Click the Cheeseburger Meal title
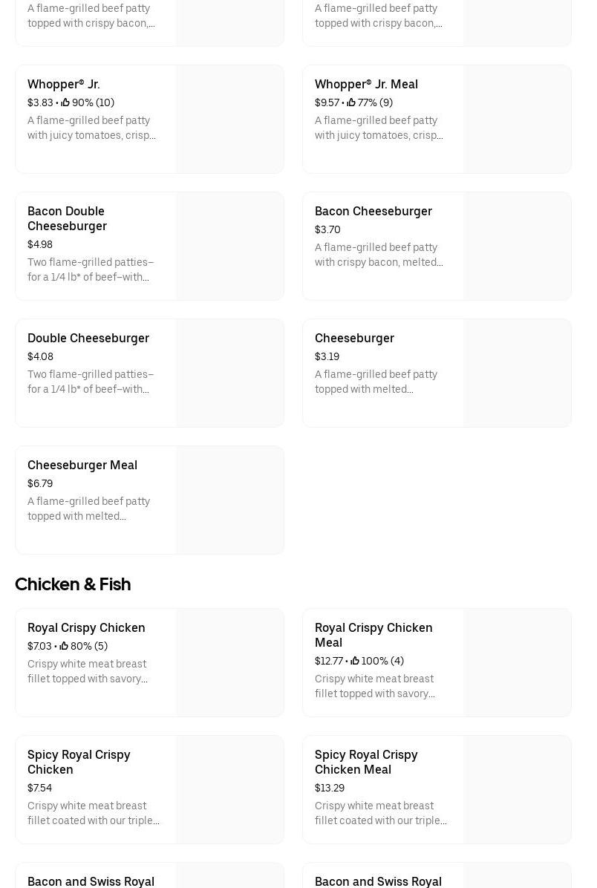Viewport: 597px width, 888px height. click(x=82, y=465)
